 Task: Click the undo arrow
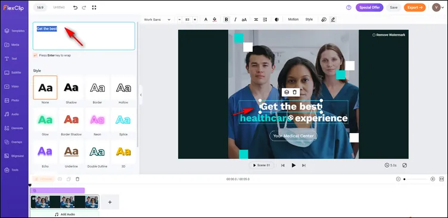pos(75,8)
